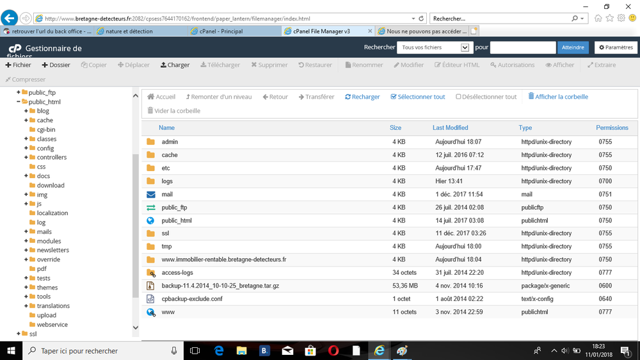This screenshot has width=640, height=360.
Task: Open the Windows Start menu
Action: [x=11, y=350]
